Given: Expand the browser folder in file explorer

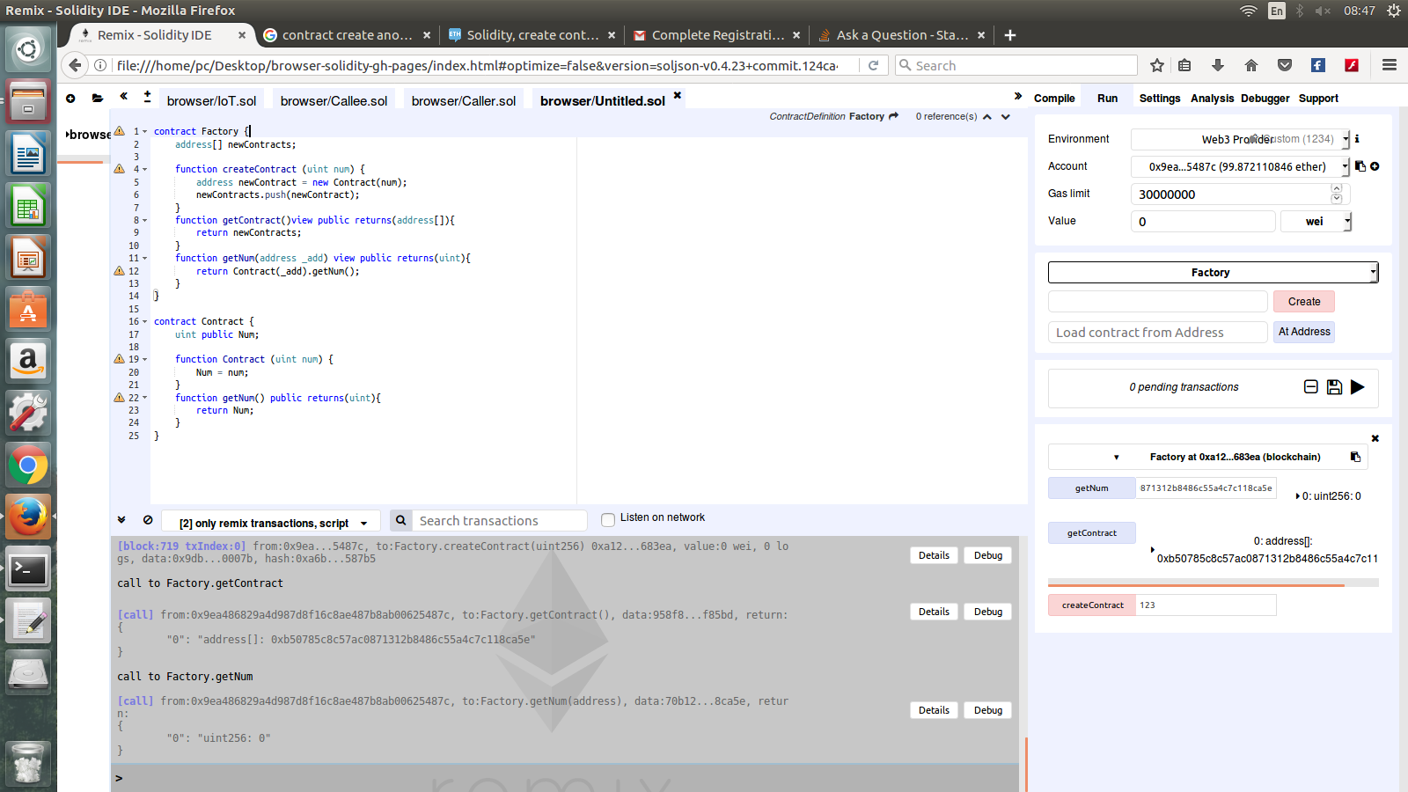Looking at the screenshot, I should [67, 135].
